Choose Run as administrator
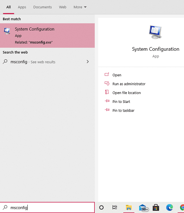184x213 pixels. (x=129, y=84)
